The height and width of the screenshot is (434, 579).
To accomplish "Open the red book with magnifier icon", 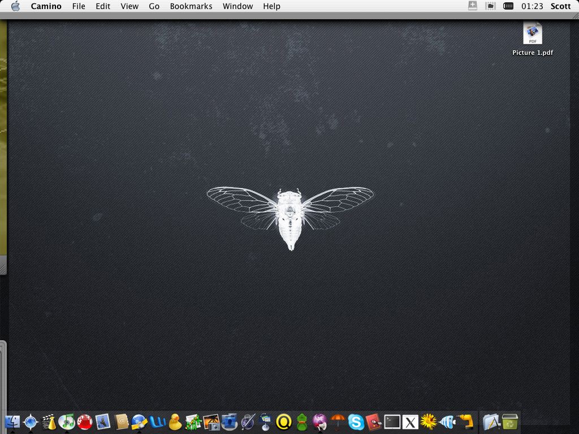I will [x=374, y=422].
